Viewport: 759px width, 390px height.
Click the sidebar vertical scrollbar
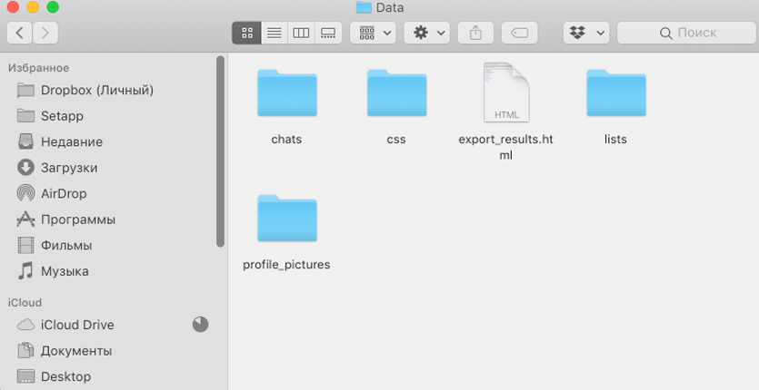click(x=220, y=151)
